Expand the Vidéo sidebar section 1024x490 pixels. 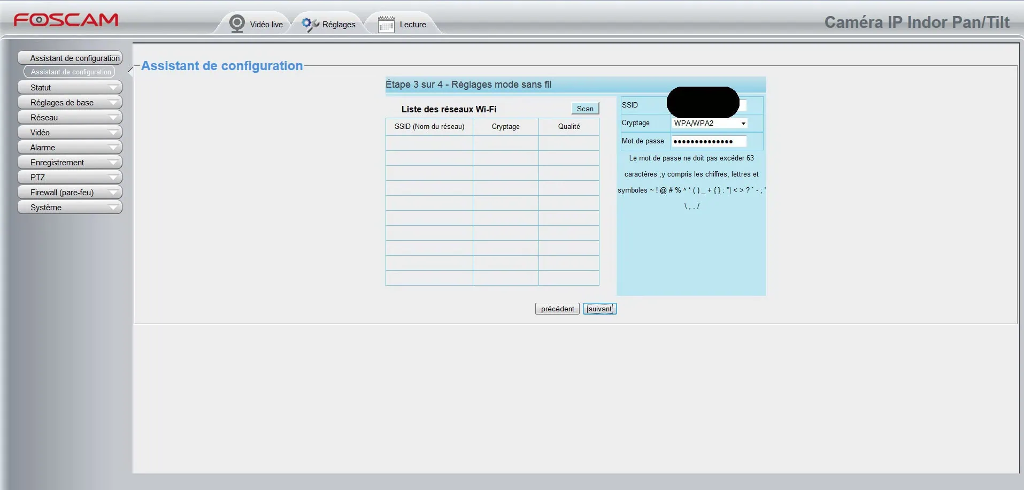70,132
